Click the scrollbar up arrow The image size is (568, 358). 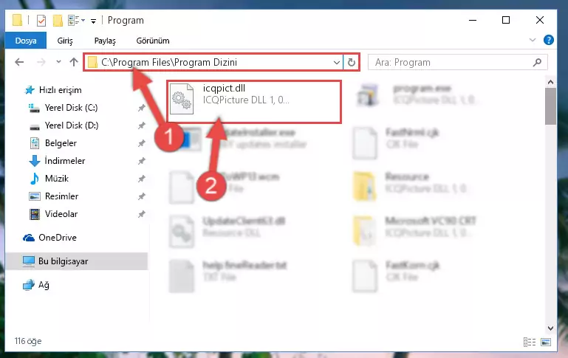pos(550,82)
